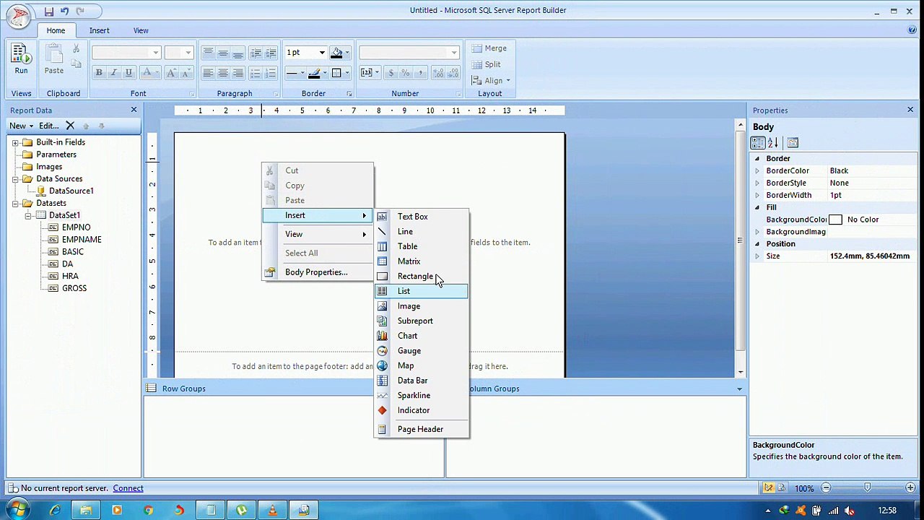Switch to the View ribbon tab
Viewport: 924px width, 520px height.
point(141,30)
